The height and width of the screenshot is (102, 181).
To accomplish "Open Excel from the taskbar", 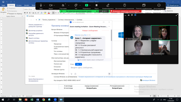I will point(32,99).
